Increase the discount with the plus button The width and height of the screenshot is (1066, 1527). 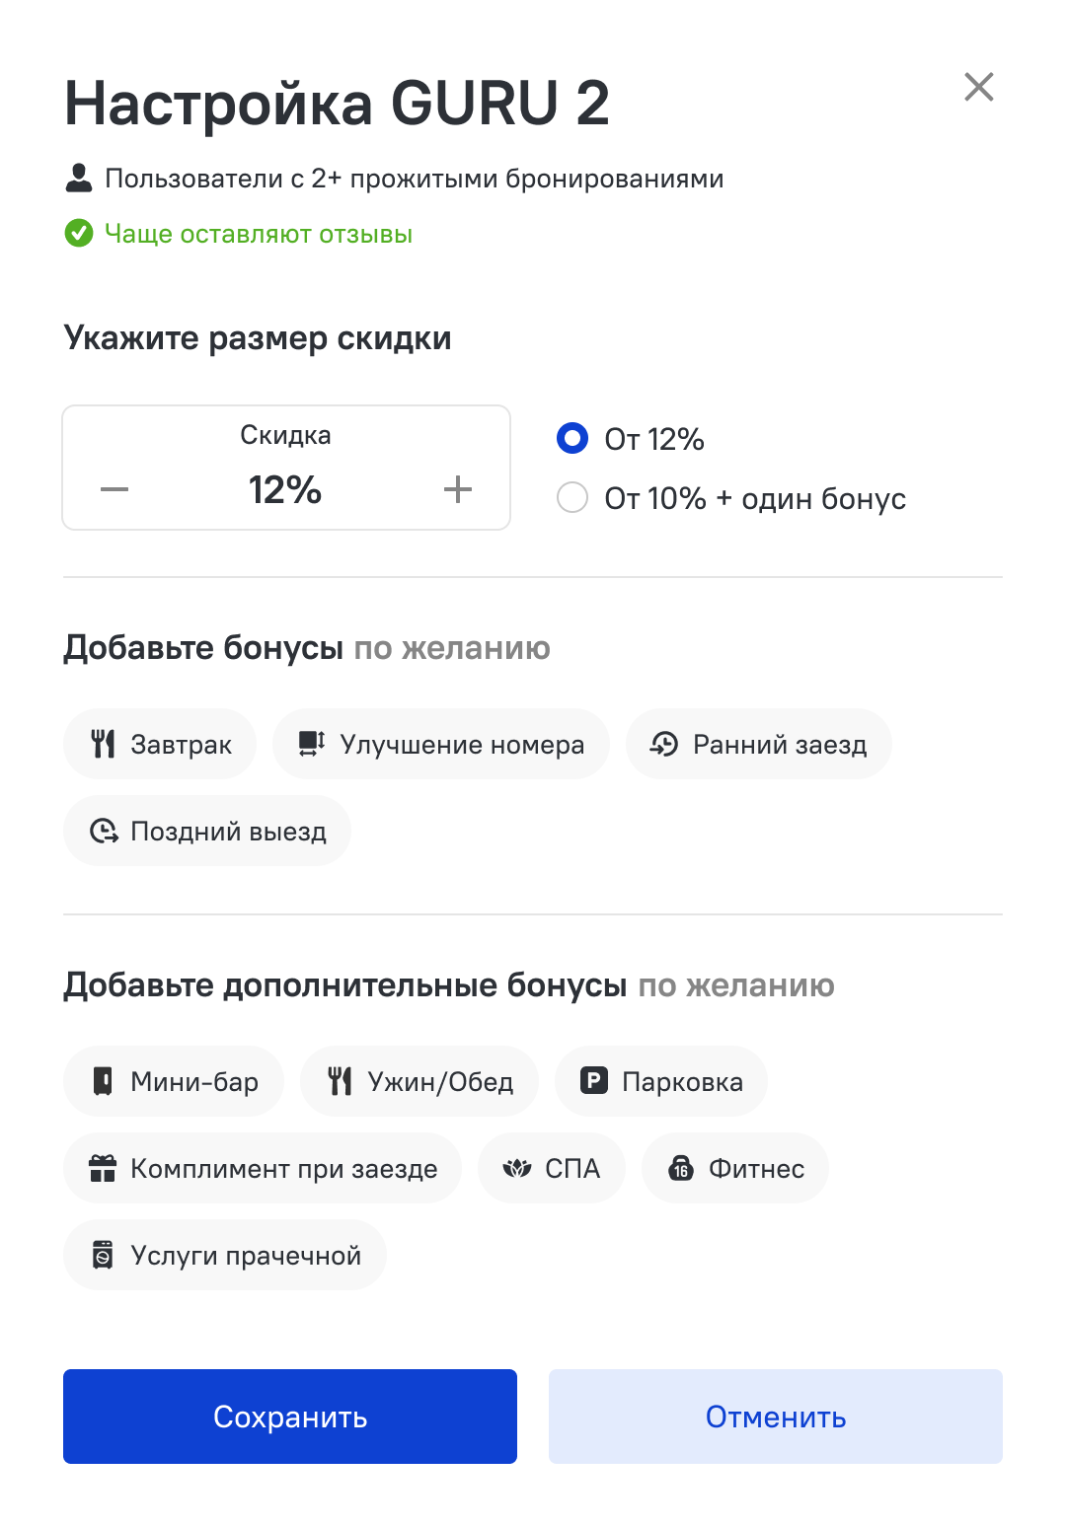tap(458, 489)
